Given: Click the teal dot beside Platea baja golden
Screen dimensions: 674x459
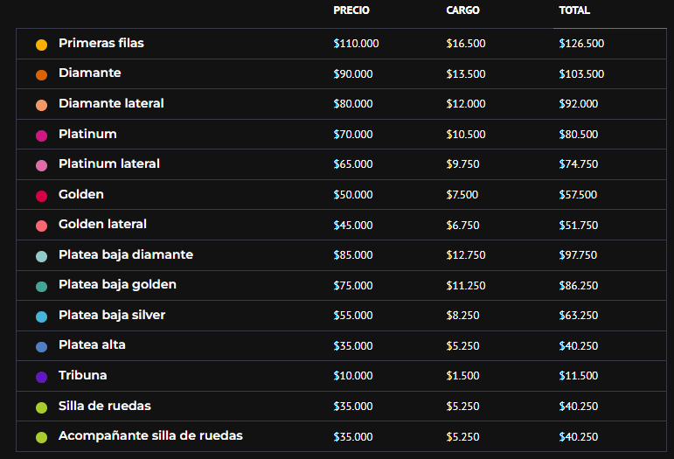Looking at the screenshot, I should [x=41, y=287].
